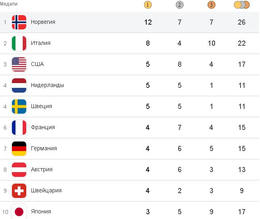Click the USA flag icon

click(x=19, y=64)
